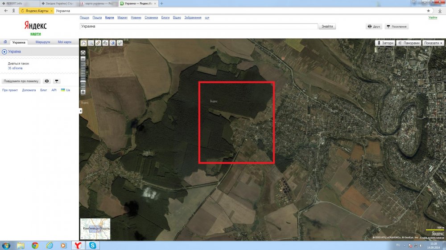Click the green 'карти' link under logo
Screen dimensions: 446x250
point(36,33)
